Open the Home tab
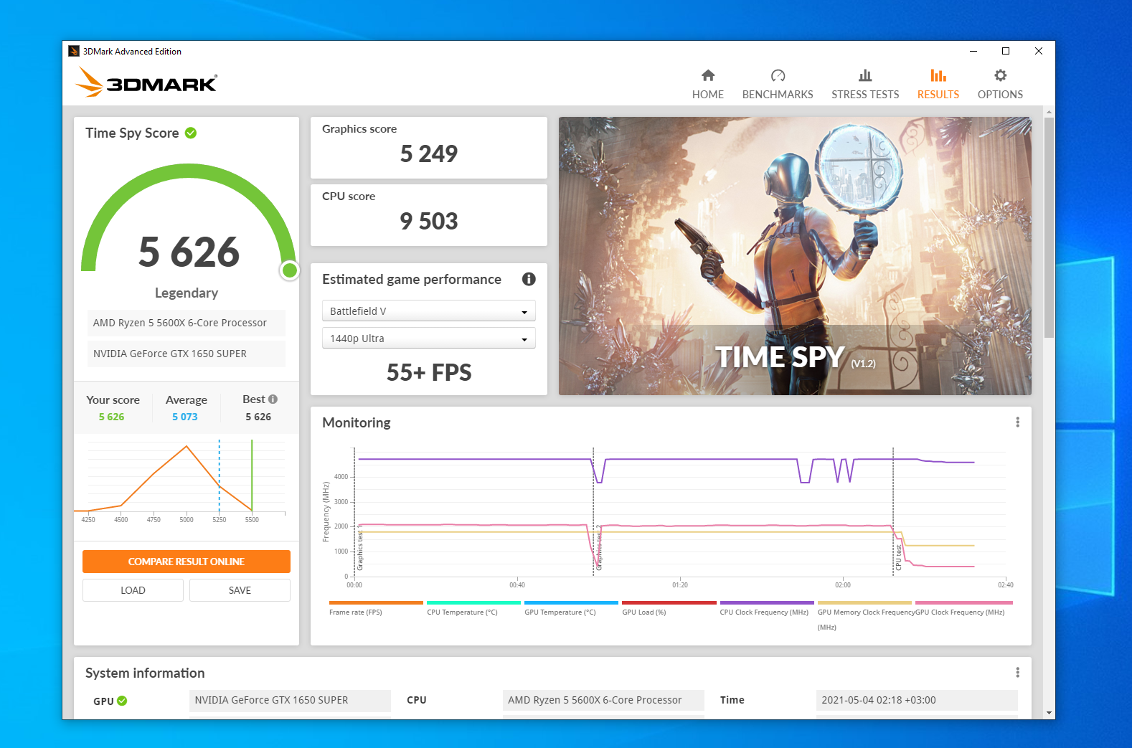The image size is (1132, 748). pos(707,85)
